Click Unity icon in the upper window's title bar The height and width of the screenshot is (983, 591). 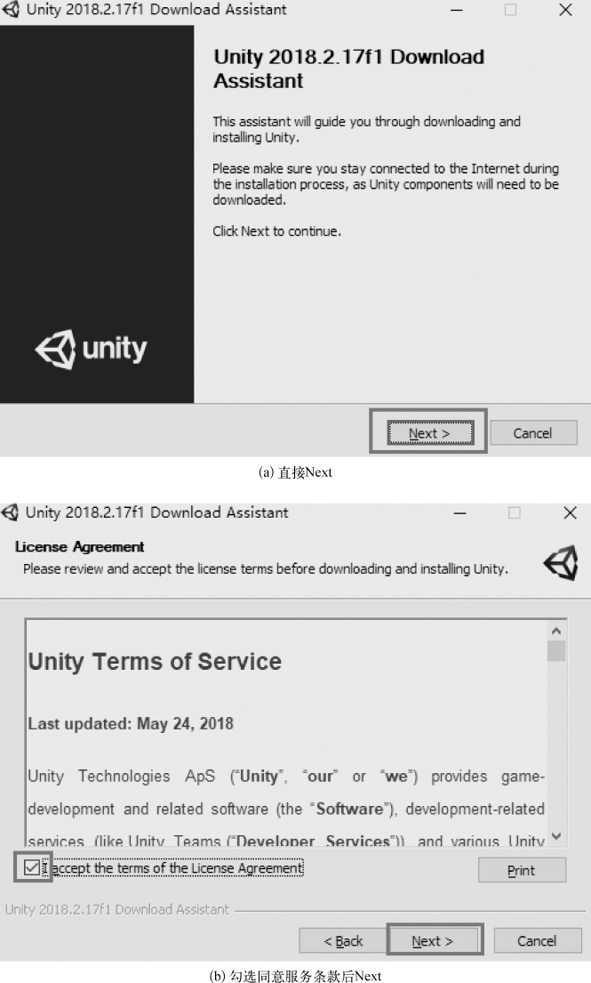click(x=11, y=10)
